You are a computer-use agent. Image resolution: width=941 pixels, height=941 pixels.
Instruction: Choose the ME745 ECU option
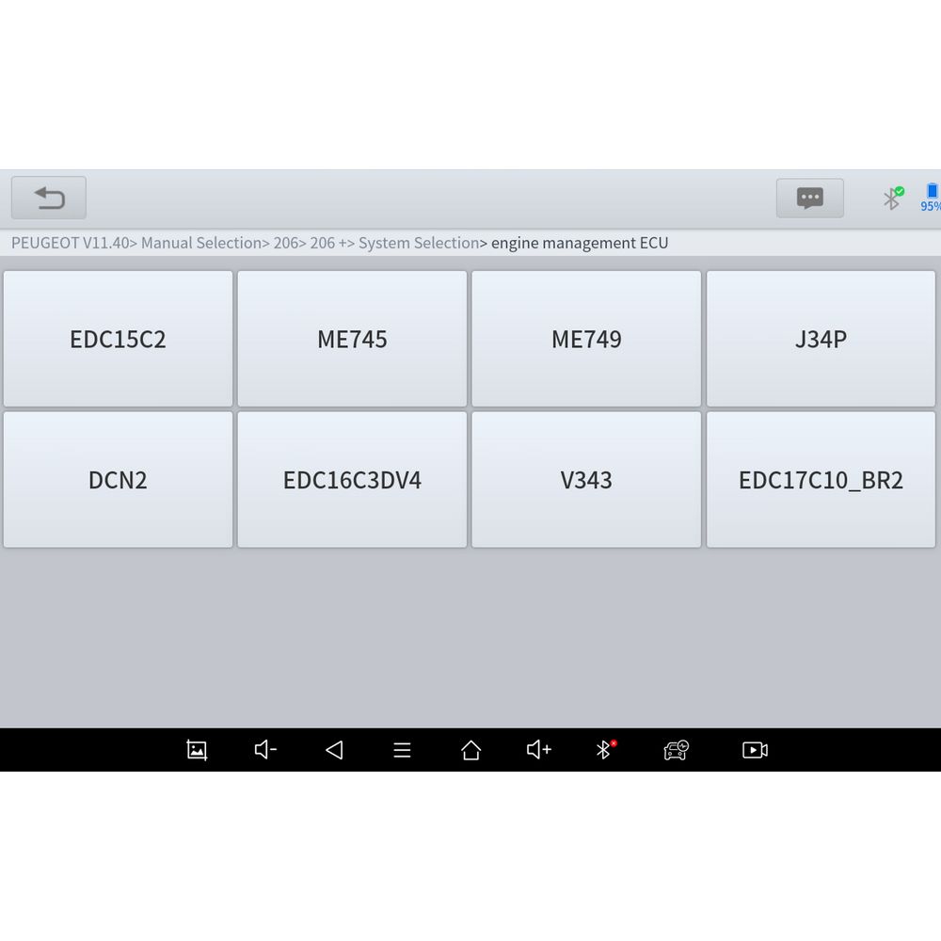coord(352,340)
